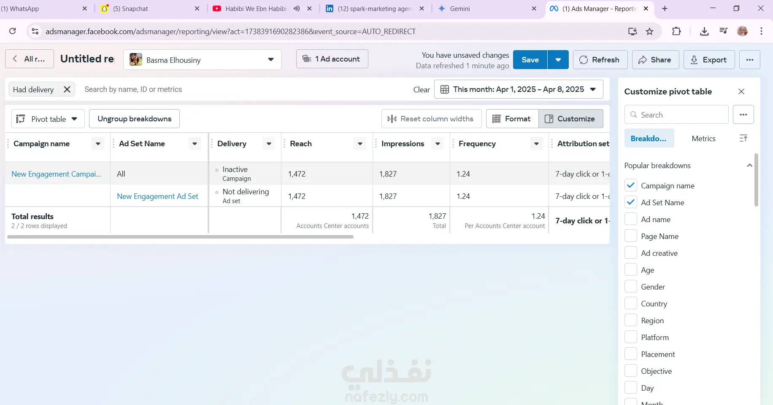
Task: Close the Customize pivot table panel
Action: pos(741,91)
